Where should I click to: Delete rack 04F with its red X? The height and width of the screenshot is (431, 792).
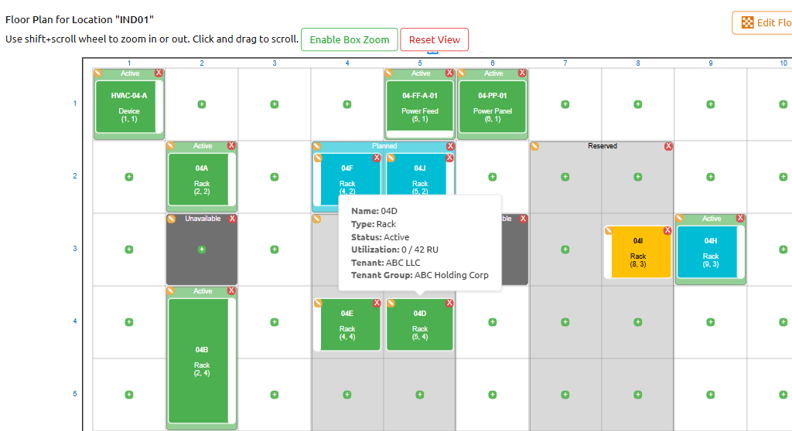click(377, 158)
